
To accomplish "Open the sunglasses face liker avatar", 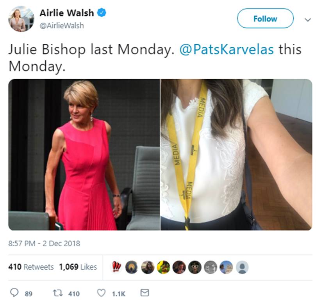I will [195, 267].
